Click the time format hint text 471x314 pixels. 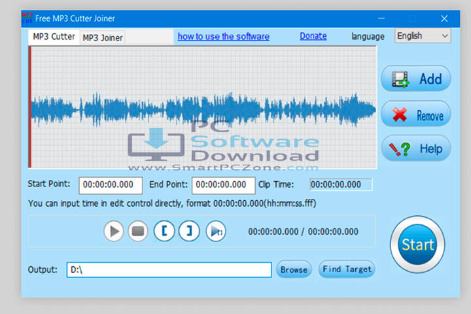(172, 203)
